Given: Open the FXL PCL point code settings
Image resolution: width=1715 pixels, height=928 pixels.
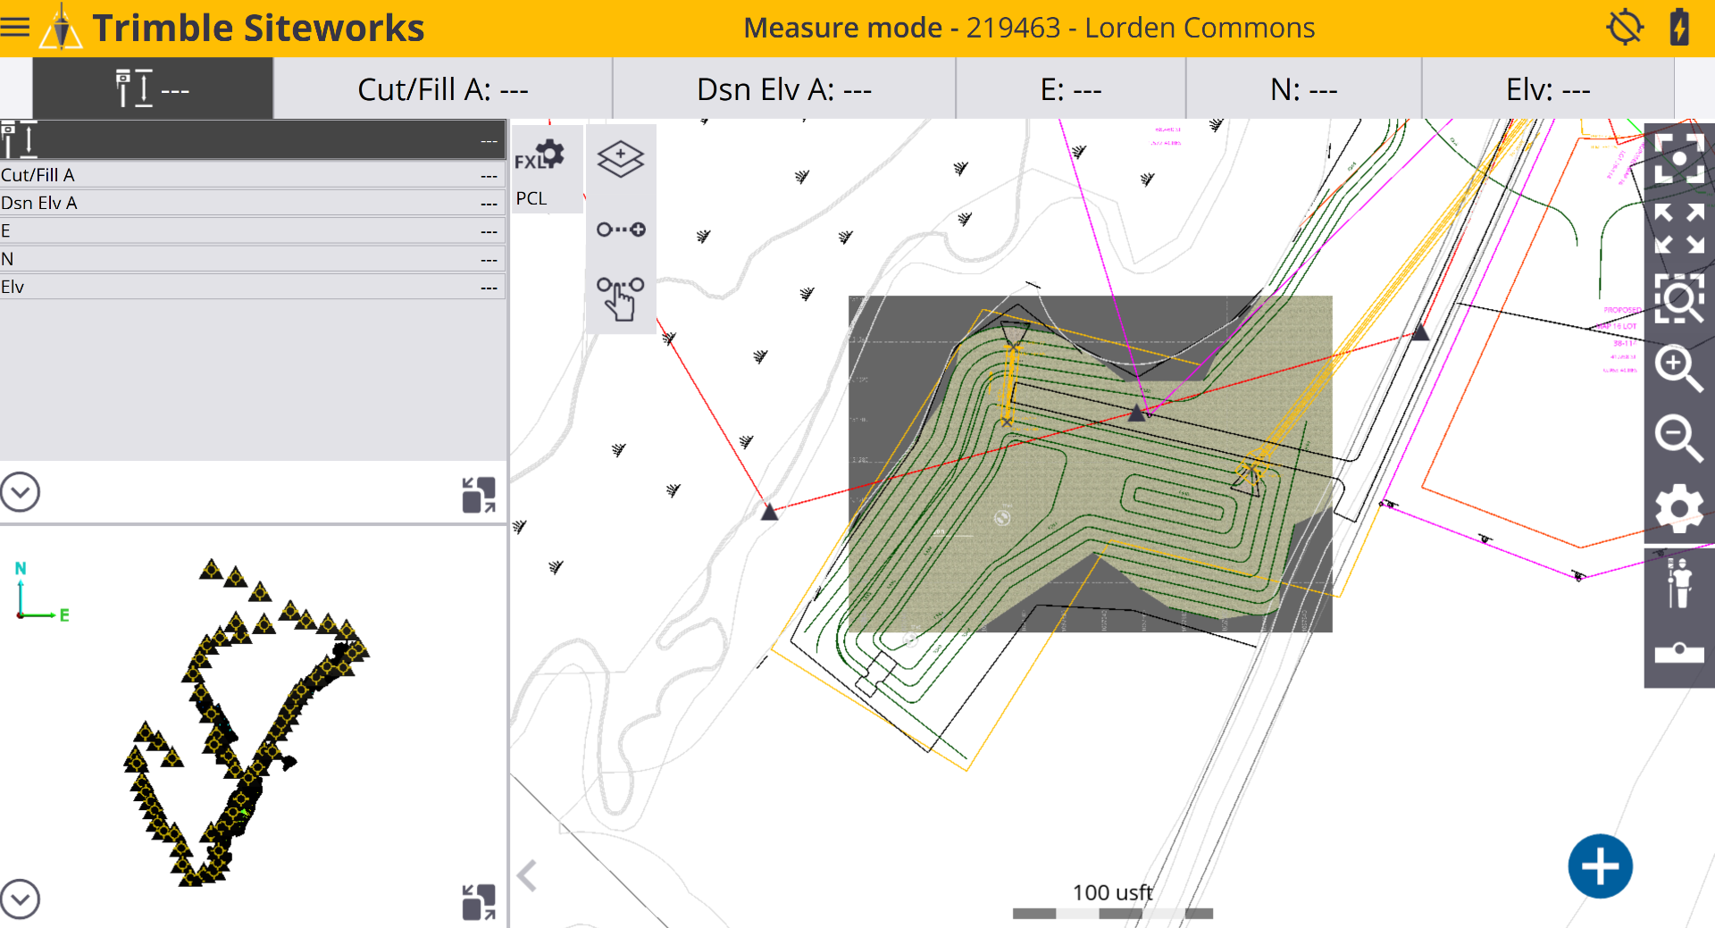Looking at the screenshot, I should [x=547, y=170].
